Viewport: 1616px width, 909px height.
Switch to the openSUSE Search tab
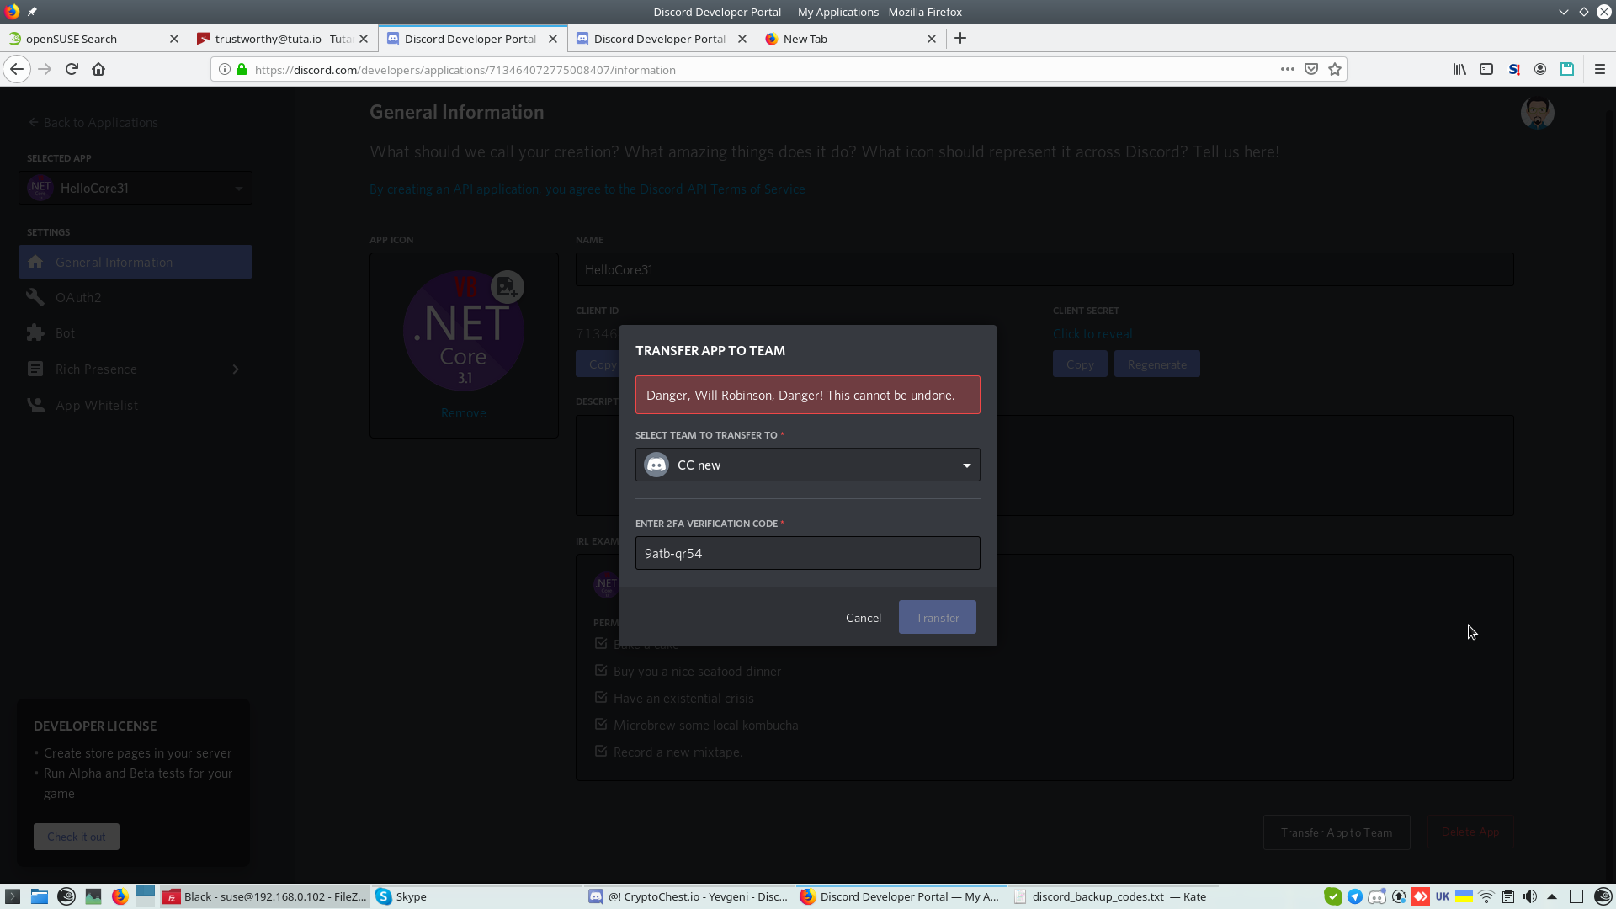point(84,39)
